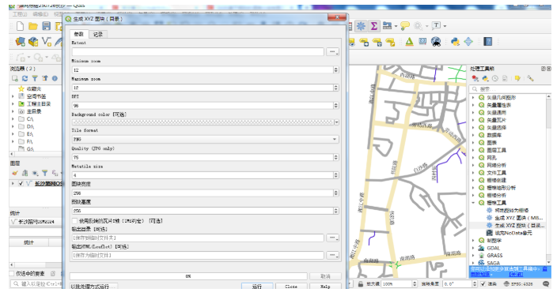The width and height of the screenshot is (553, 296).
Task: Open the Processing Toolbox gear icon in the toolbar
Action: pyautogui.click(x=361, y=26)
